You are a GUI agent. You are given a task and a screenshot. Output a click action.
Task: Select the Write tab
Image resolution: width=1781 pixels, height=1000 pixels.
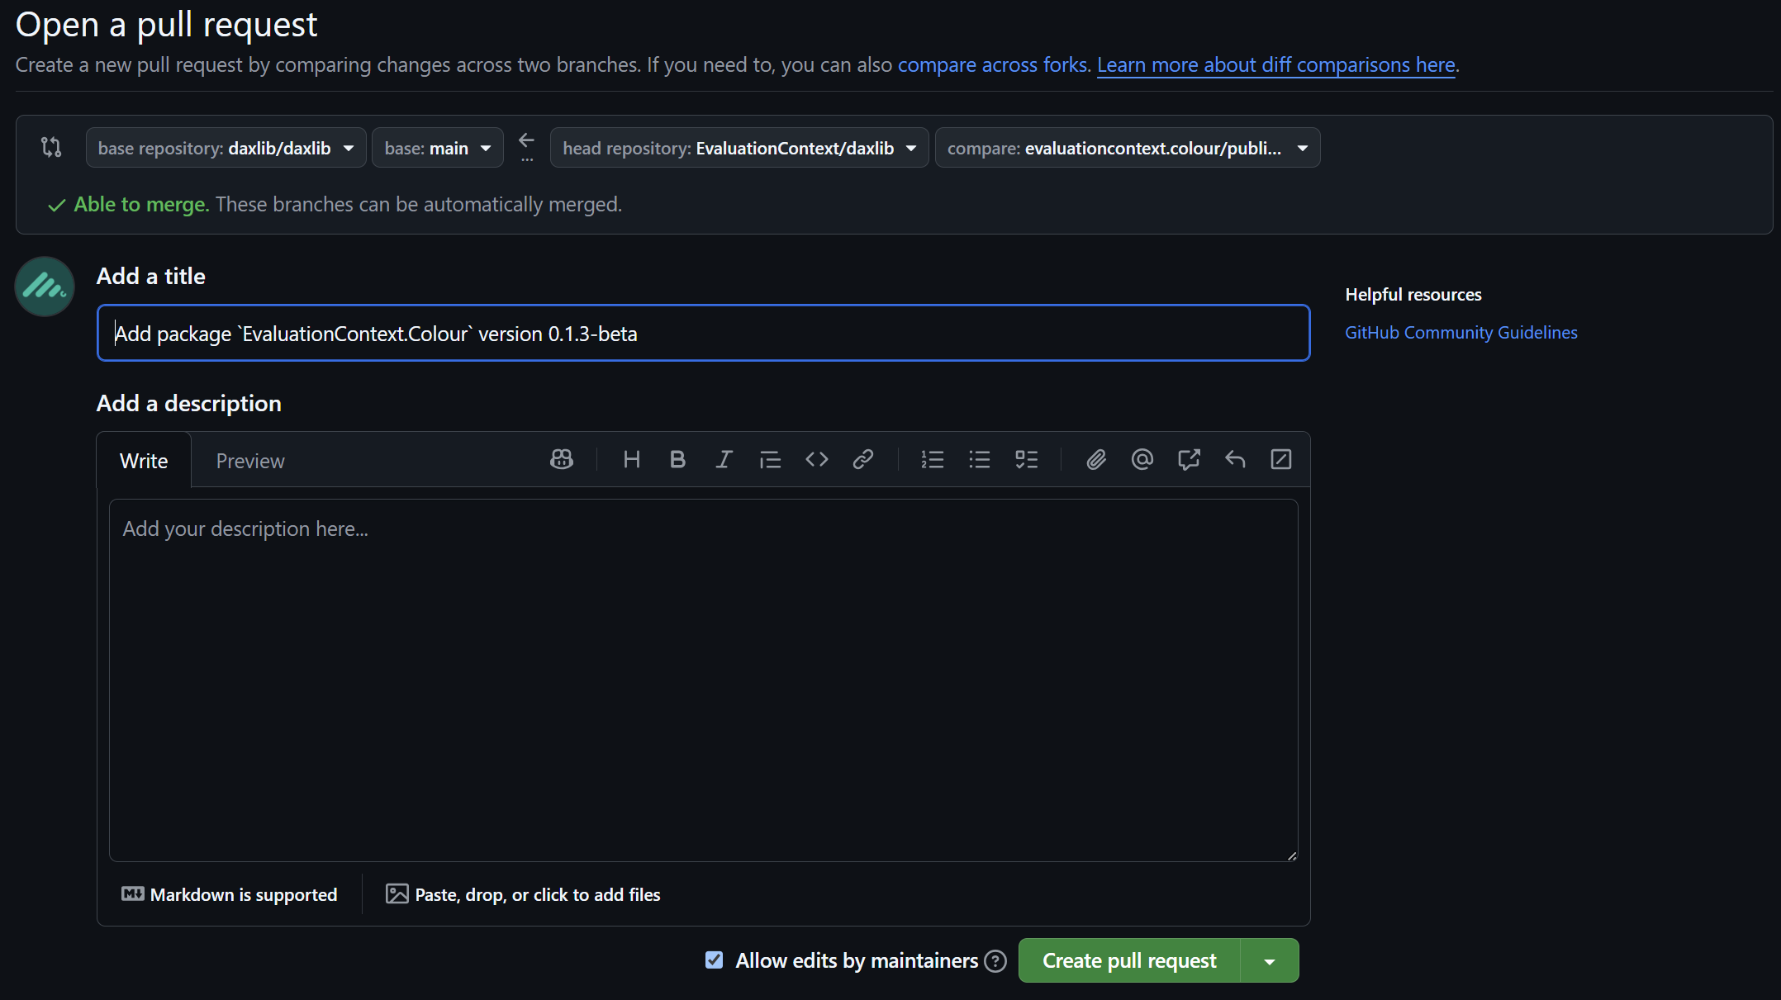[144, 461]
